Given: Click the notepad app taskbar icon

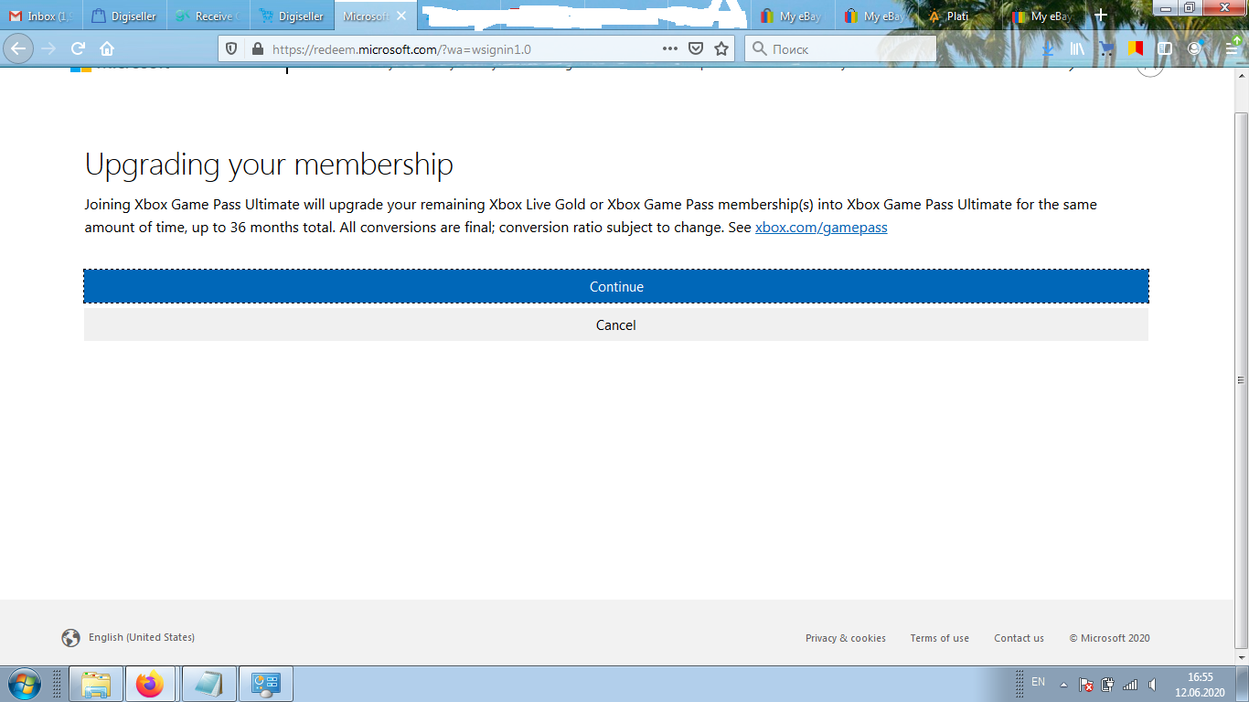Looking at the screenshot, I should [208, 684].
